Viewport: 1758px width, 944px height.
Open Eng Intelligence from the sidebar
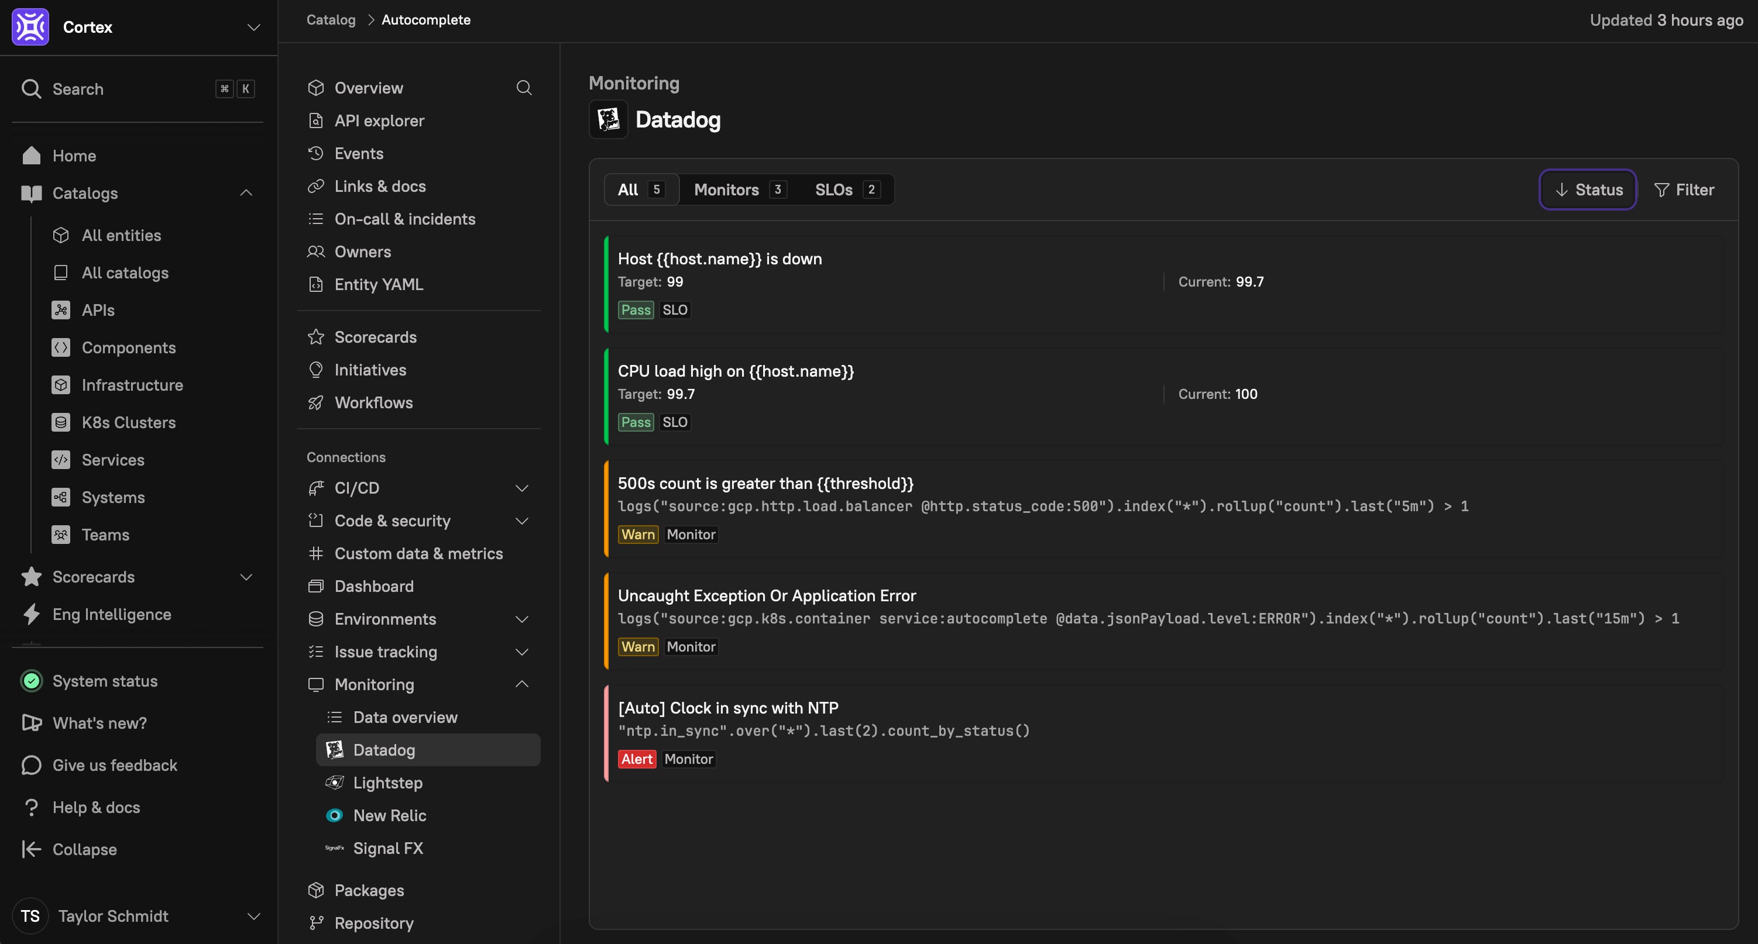[111, 614]
